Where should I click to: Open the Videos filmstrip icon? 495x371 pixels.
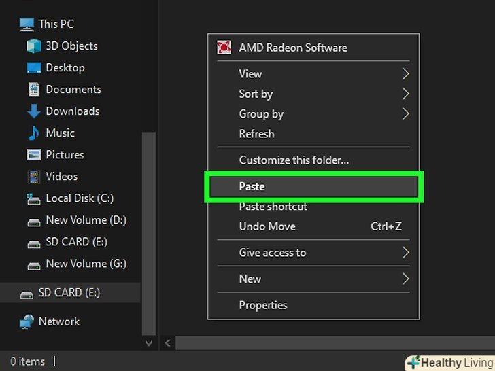pos(34,177)
